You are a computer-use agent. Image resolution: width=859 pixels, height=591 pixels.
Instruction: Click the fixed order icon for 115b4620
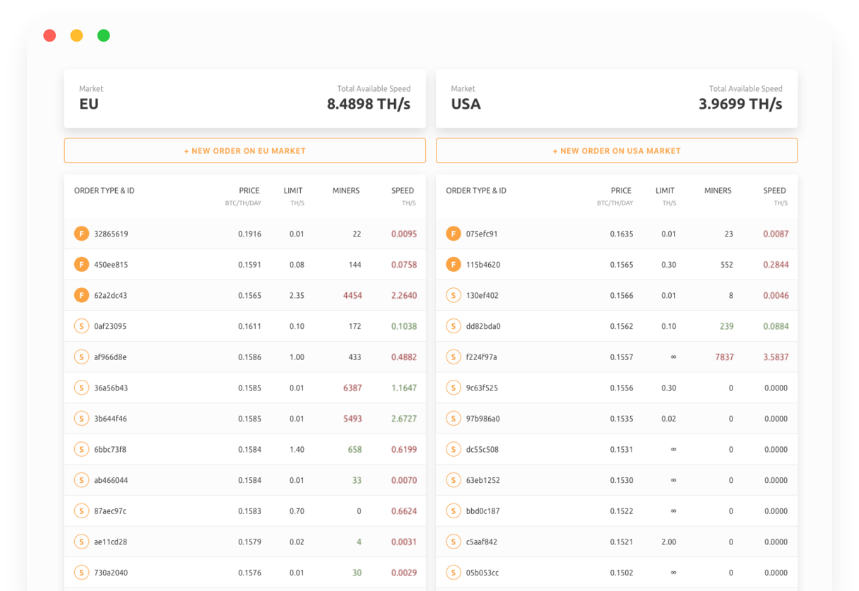pos(454,264)
